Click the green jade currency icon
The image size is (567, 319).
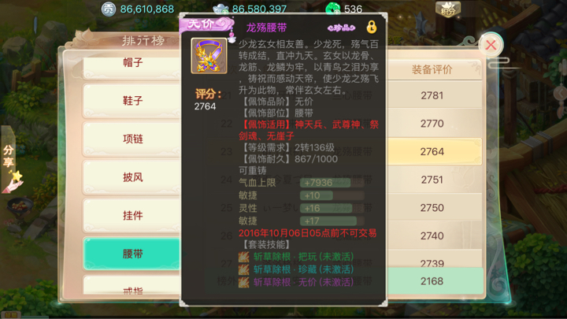[x=333, y=9]
